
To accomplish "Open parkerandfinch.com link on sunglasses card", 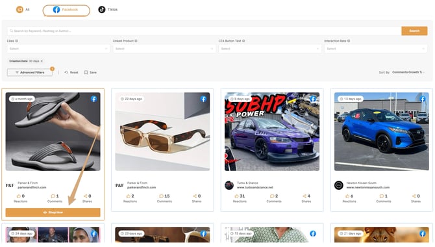I will pos(142,188).
